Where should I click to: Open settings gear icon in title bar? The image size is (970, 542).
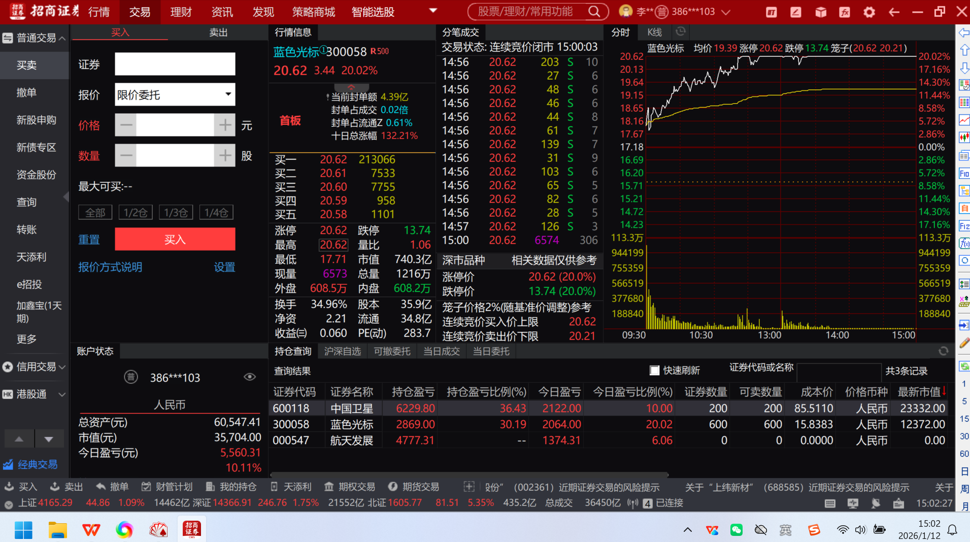(869, 12)
